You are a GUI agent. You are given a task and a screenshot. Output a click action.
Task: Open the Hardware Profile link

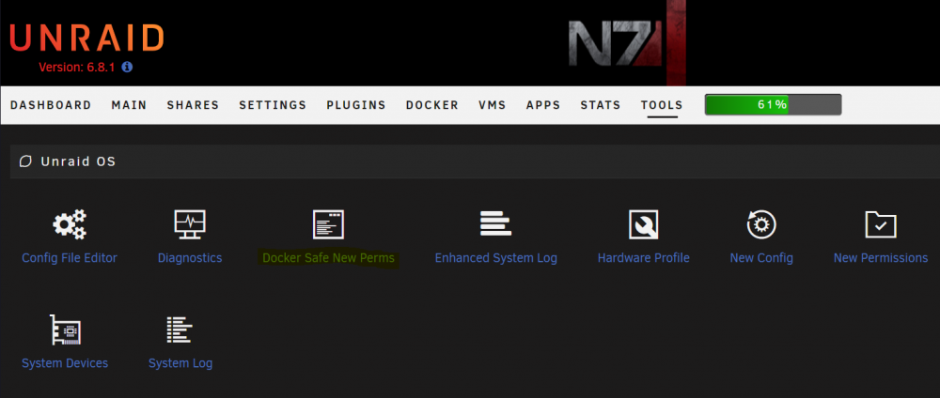coord(644,258)
